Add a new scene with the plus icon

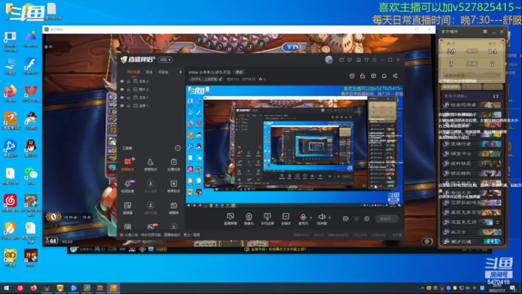tap(180, 72)
